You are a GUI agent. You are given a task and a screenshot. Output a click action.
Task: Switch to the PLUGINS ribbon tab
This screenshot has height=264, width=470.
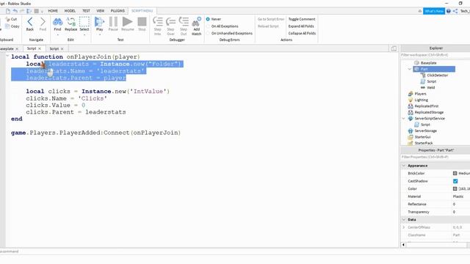tap(117, 11)
